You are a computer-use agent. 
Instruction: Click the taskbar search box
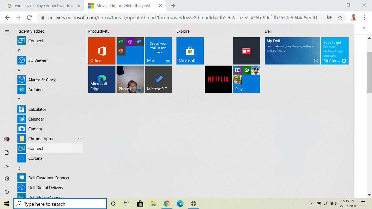60,204
